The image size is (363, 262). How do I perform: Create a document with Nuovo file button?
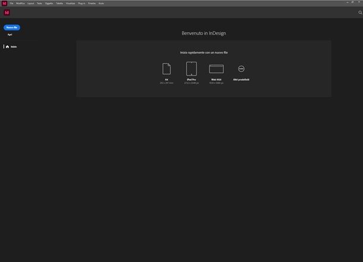click(x=12, y=27)
